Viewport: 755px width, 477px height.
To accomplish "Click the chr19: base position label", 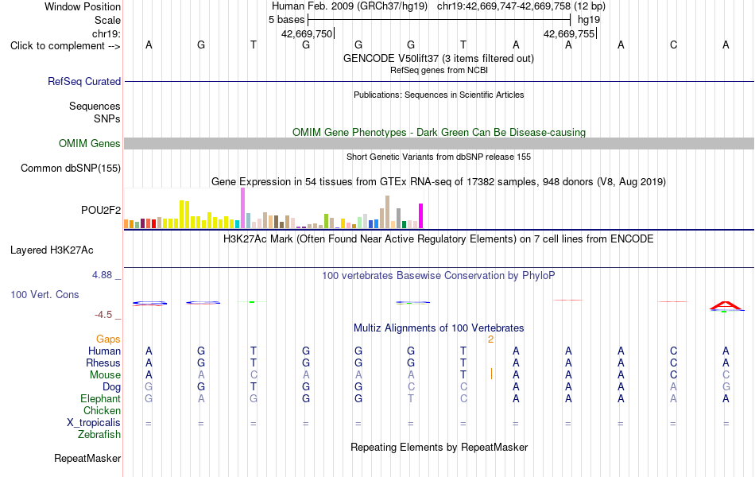I will pos(106,33).
